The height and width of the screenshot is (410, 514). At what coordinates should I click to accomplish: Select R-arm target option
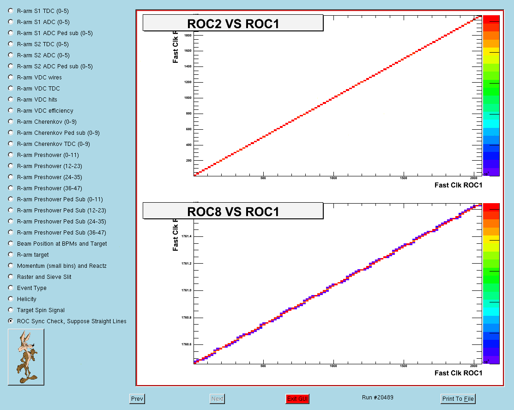point(11,255)
